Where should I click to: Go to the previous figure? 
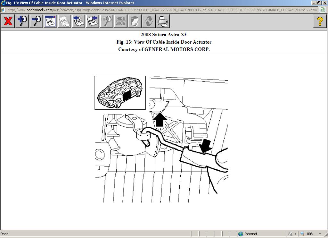pos(78,21)
